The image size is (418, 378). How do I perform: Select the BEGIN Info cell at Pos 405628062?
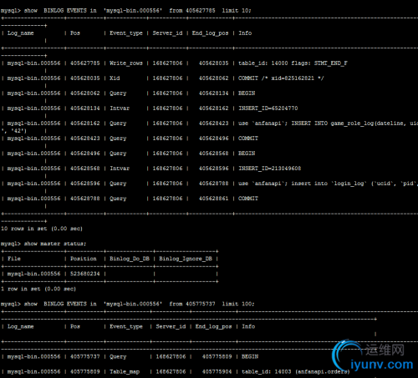click(247, 93)
